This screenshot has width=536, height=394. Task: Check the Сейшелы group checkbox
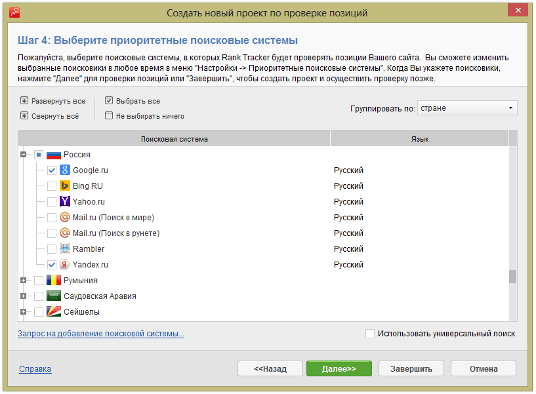[x=39, y=311]
